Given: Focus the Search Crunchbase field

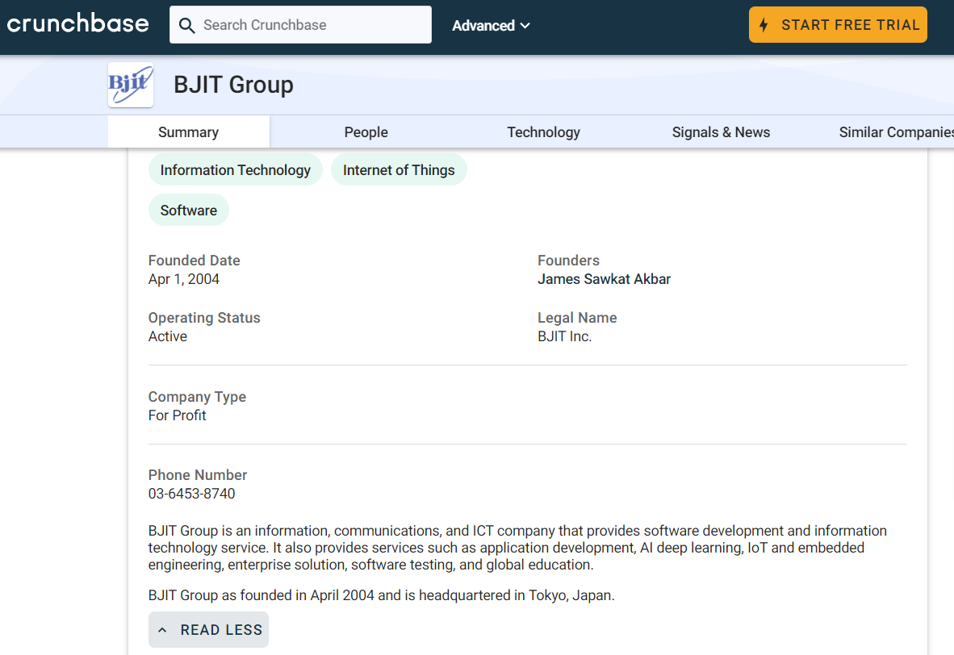Looking at the screenshot, I should pyautogui.click(x=300, y=25).
